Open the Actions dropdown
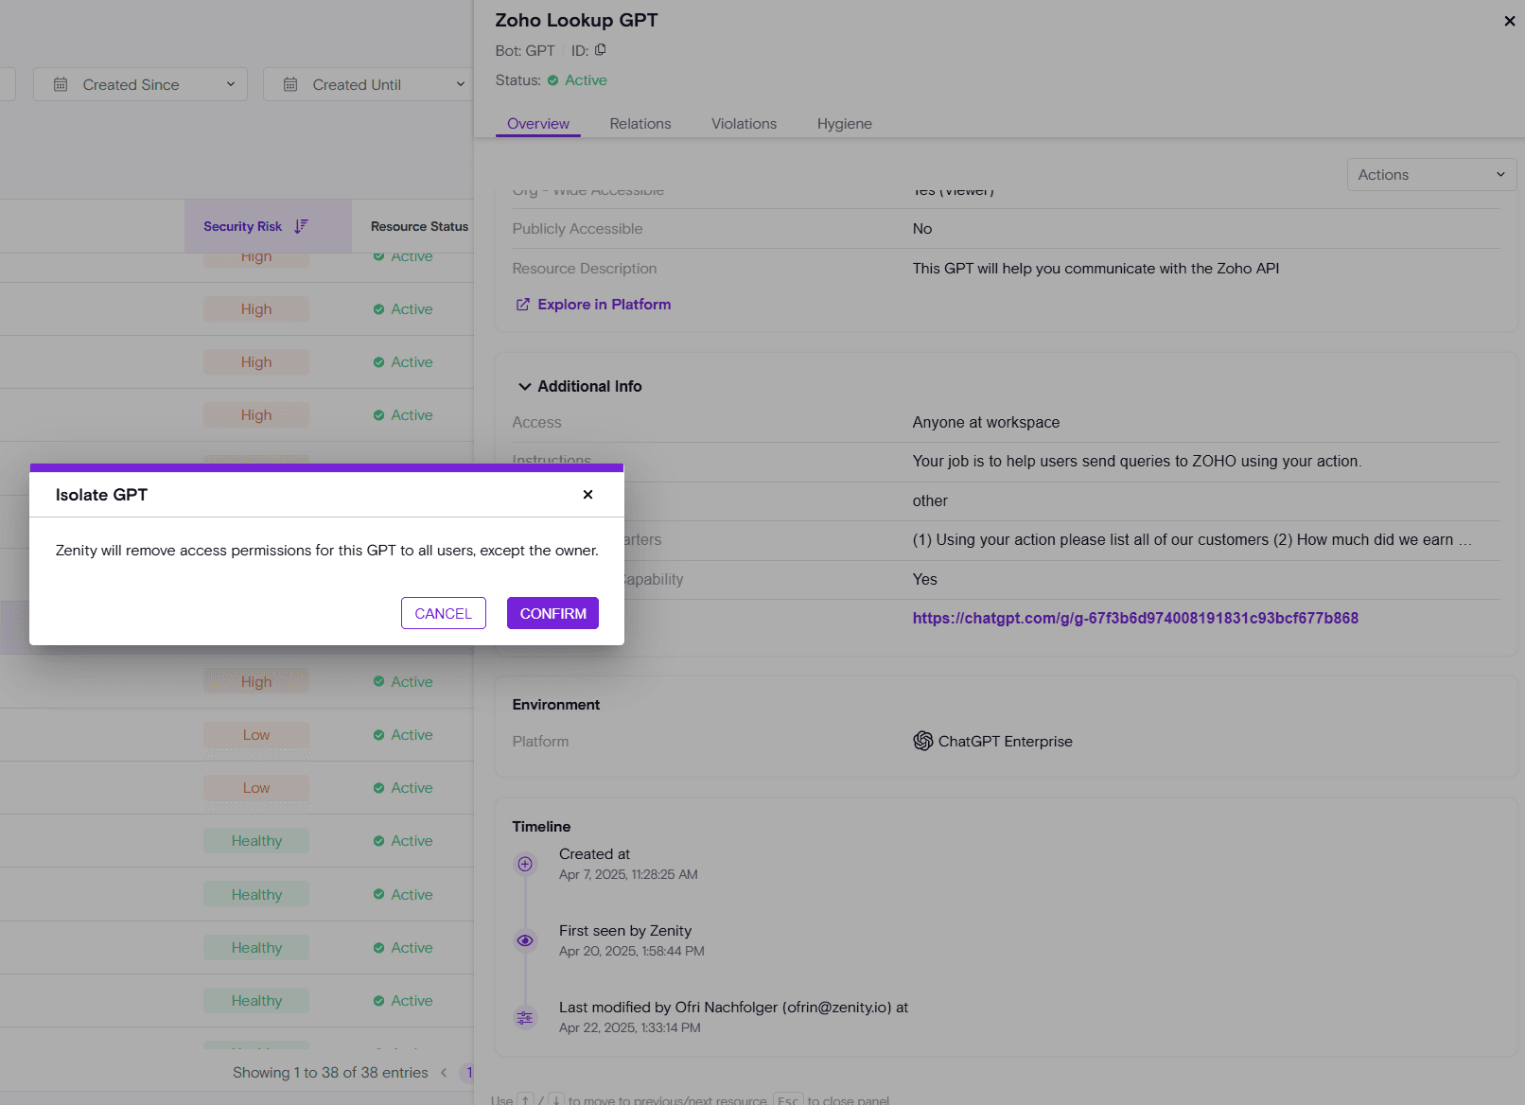The image size is (1525, 1105). [x=1431, y=174]
